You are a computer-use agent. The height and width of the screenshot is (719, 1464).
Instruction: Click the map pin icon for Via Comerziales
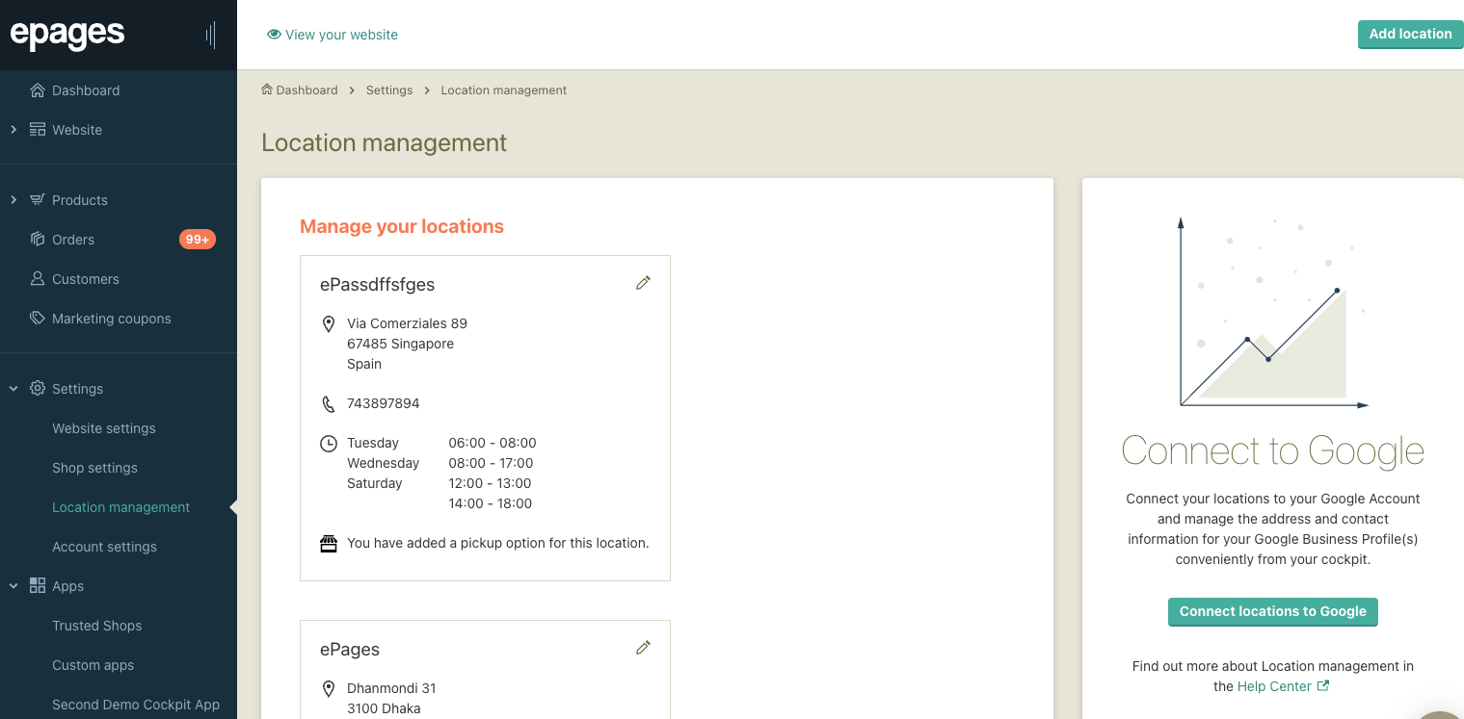329,324
